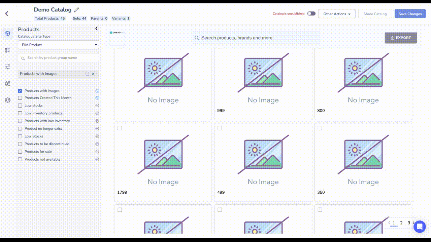This screenshot has width=431, height=242.
Task: Click status icon beside Low inventory products
Action: point(97,113)
